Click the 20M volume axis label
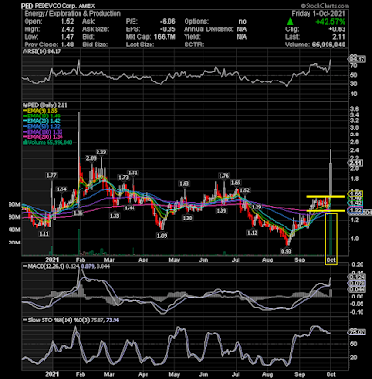The width and height of the screenshot is (372, 379). click(14, 243)
